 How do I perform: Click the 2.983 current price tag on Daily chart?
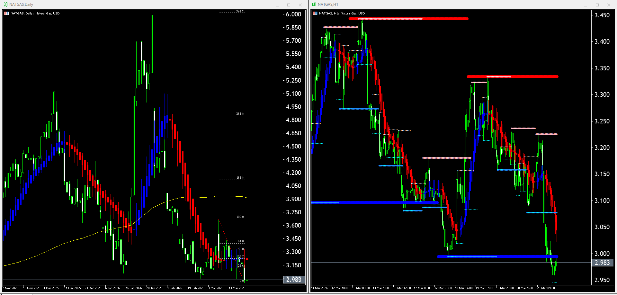(294, 280)
